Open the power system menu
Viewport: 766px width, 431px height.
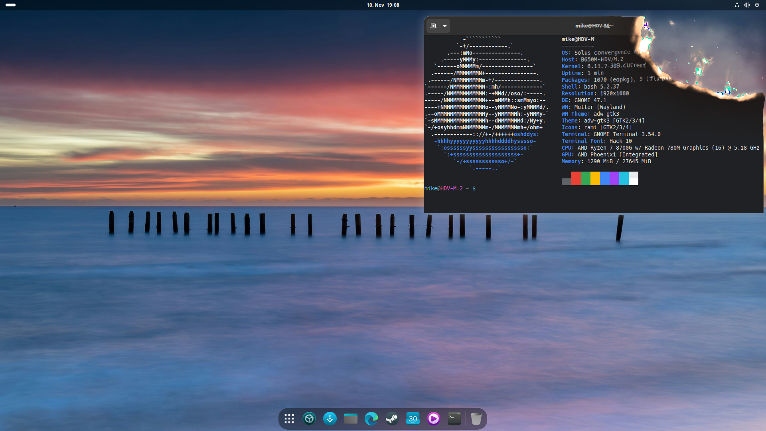(757, 5)
